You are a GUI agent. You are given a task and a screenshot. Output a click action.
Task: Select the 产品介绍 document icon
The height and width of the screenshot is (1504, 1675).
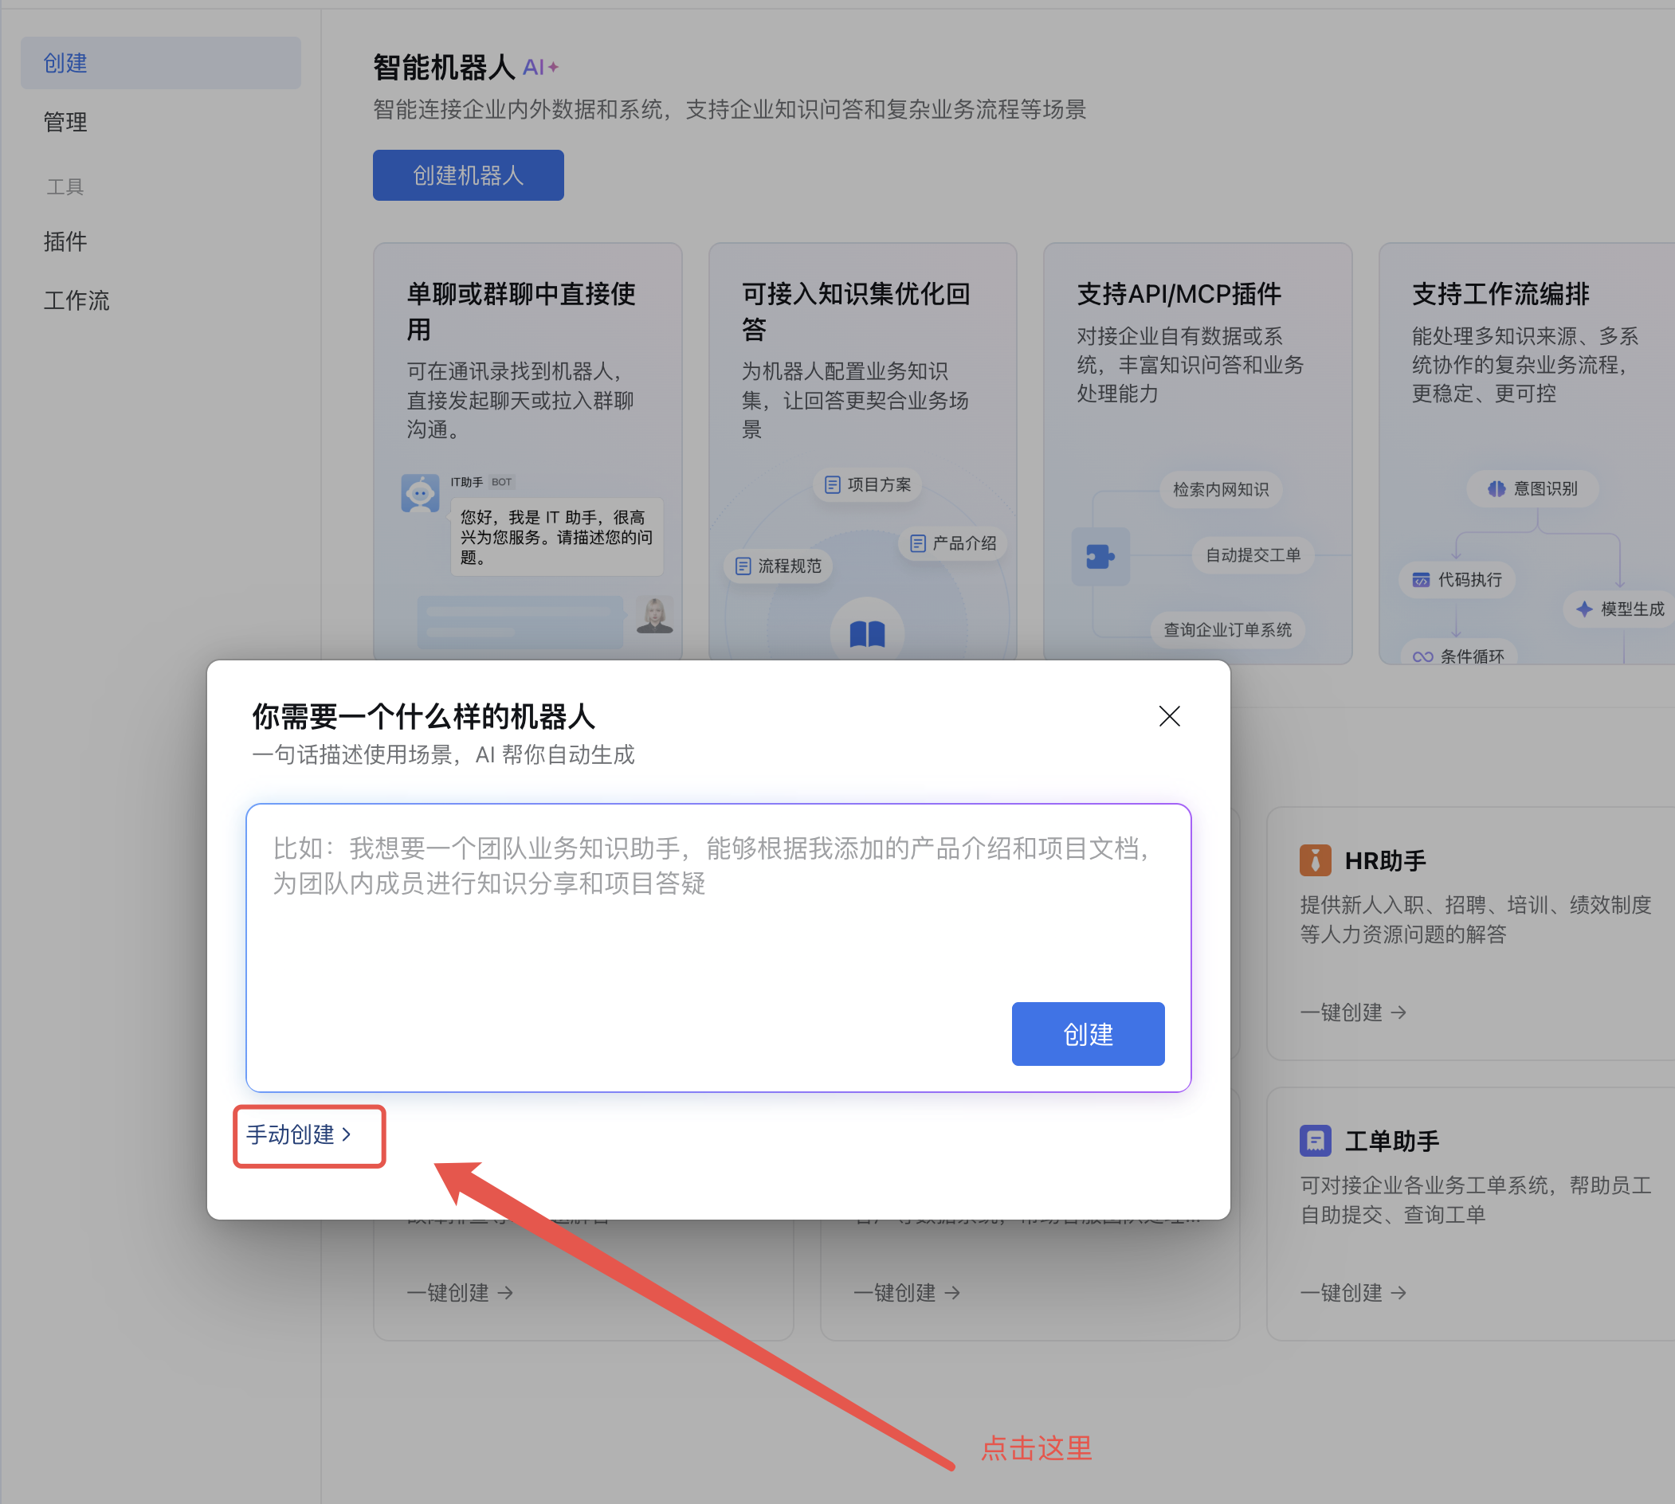click(918, 544)
